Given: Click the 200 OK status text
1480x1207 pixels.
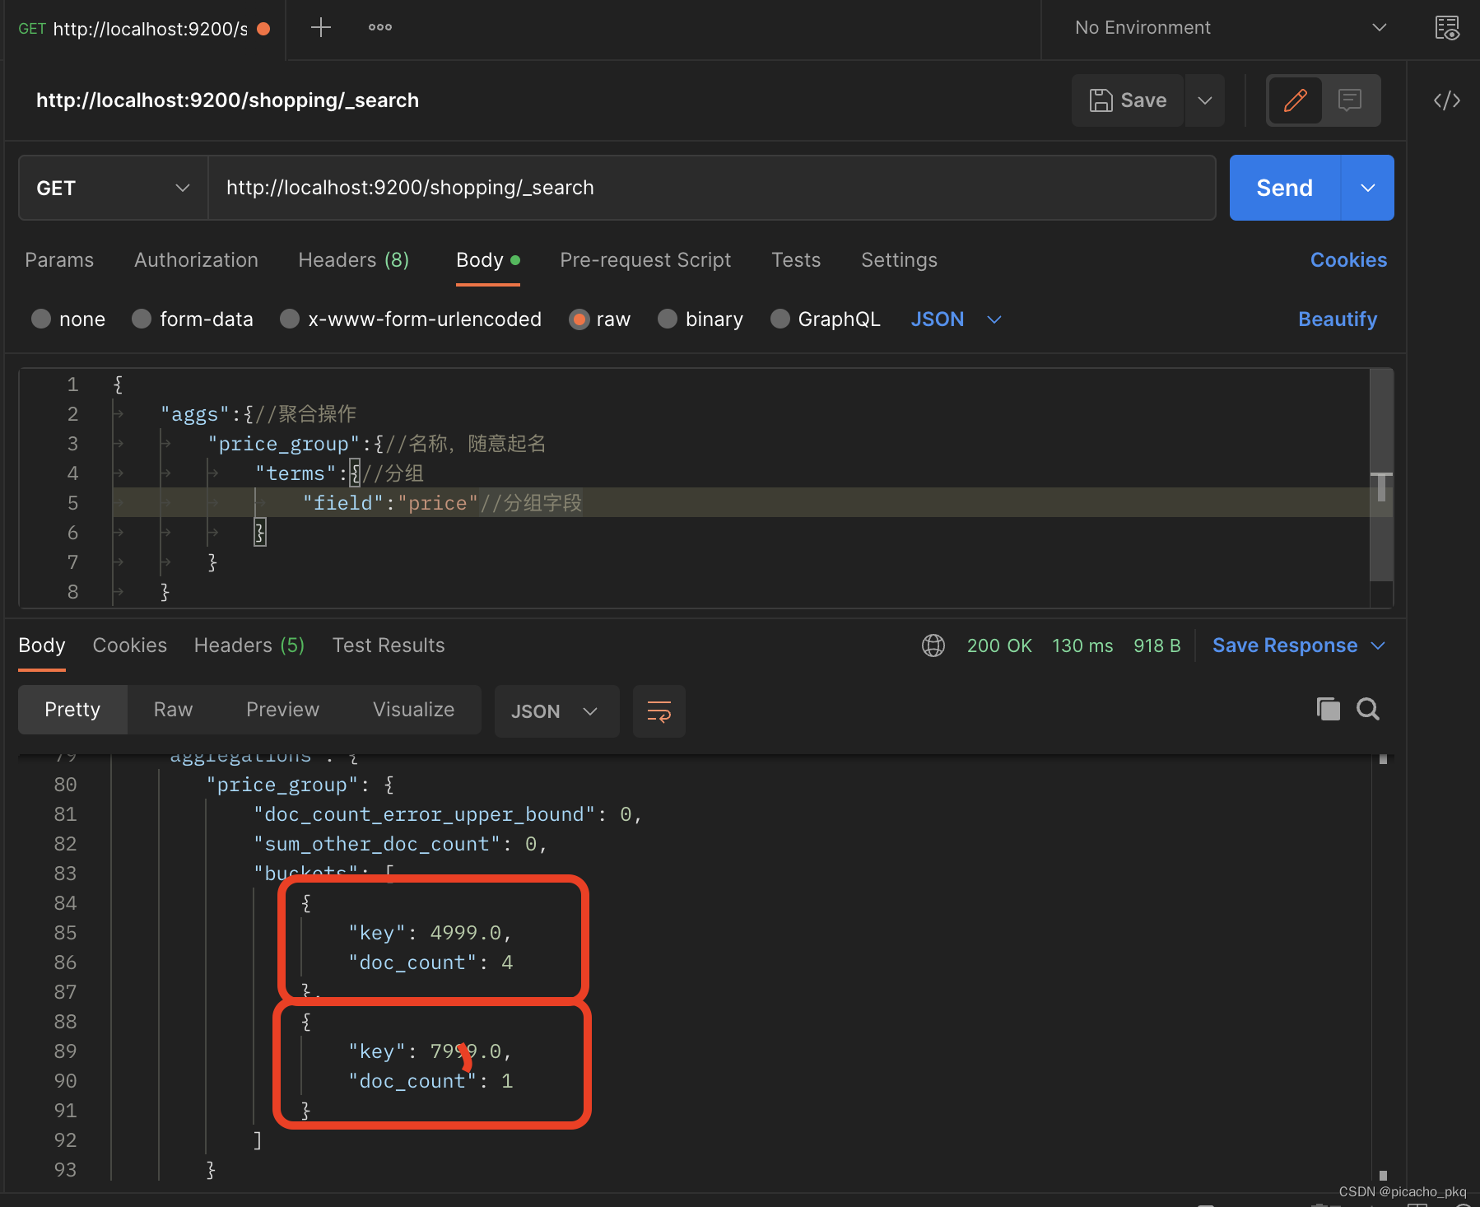Looking at the screenshot, I should (999, 645).
